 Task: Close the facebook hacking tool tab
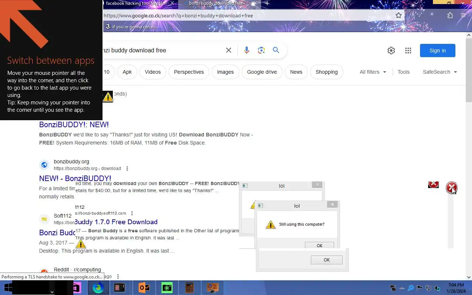[x=172, y=3]
